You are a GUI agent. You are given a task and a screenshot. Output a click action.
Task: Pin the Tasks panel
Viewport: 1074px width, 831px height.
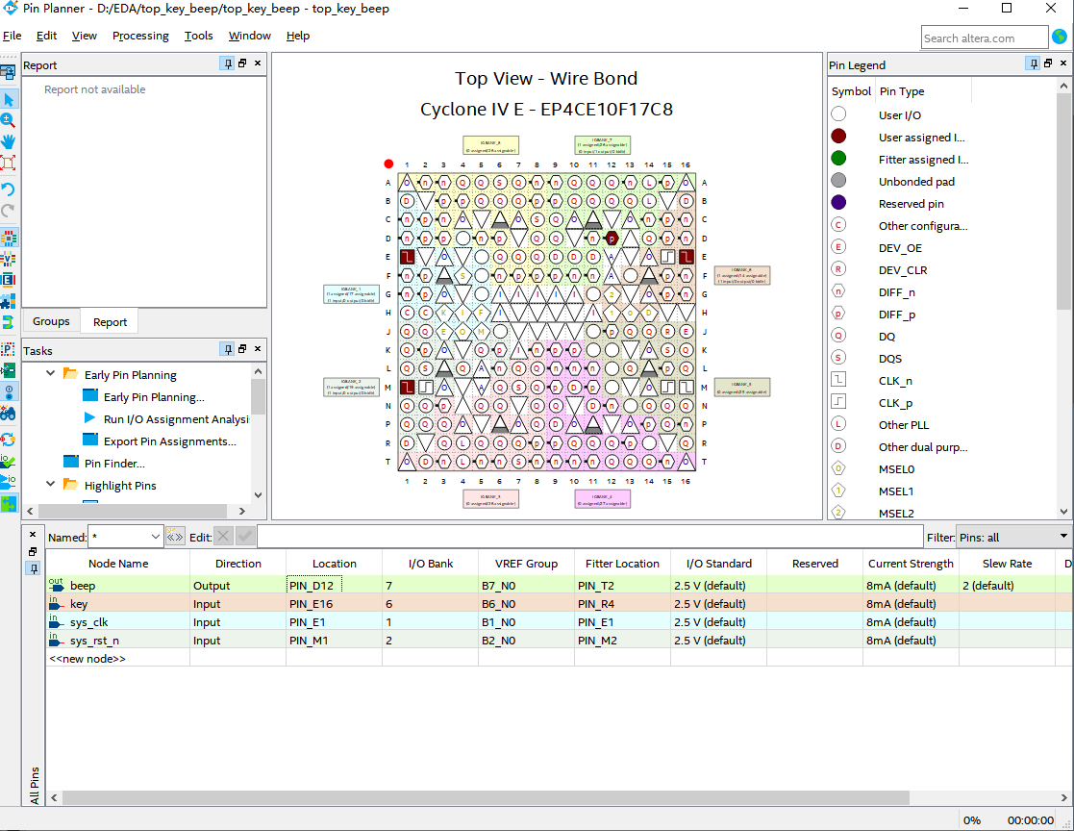(x=228, y=349)
